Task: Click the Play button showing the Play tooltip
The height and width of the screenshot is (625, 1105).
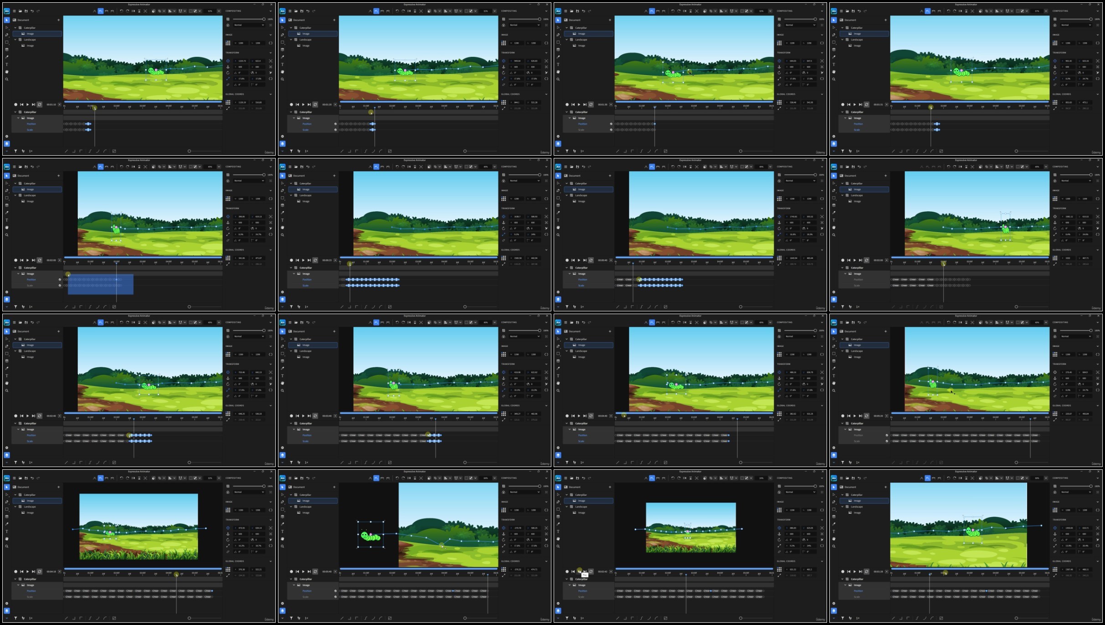Action: [x=579, y=572]
